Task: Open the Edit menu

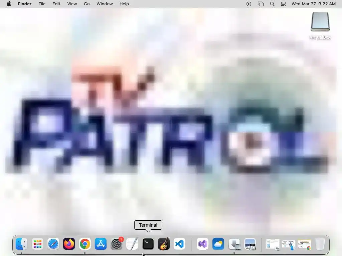Action: coord(56,4)
